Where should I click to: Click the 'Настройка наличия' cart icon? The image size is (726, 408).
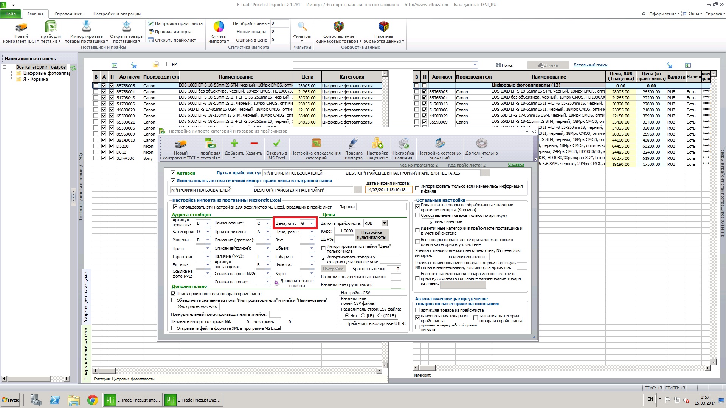coord(403,144)
